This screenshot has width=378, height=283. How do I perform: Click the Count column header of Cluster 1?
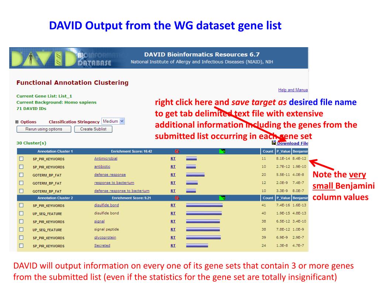pos(268,151)
